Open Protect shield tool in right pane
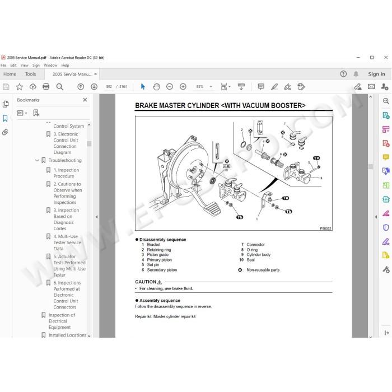Image resolution: width=392 pixels, height=392 pixels. click(386, 227)
